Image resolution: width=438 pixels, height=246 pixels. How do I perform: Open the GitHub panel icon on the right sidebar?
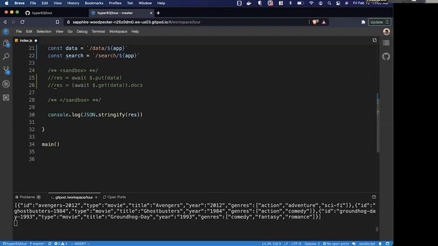click(x=386, y=57)
